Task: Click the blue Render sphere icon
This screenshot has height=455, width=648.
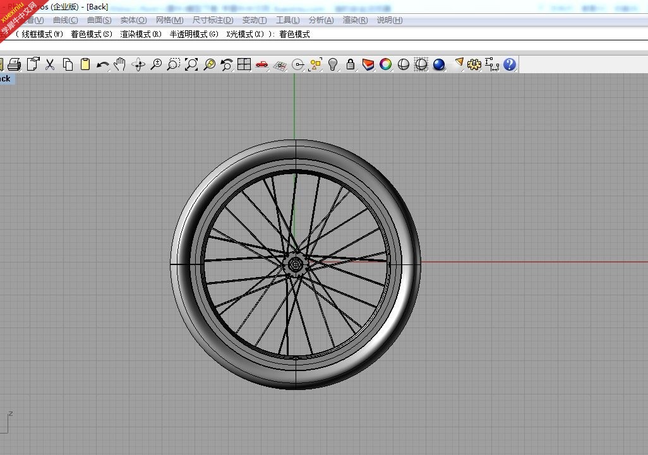Action: pos(439,65)
